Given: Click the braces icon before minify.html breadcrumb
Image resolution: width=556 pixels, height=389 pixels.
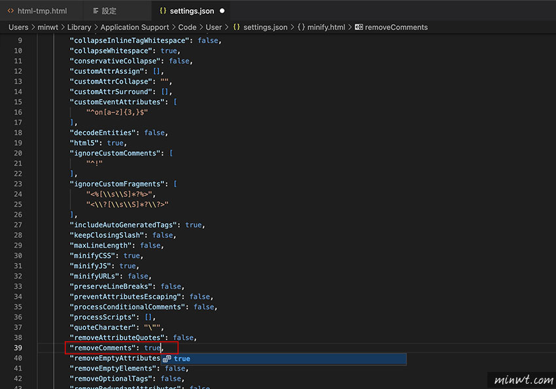Looking at the screenshot, I should [301, 27].
